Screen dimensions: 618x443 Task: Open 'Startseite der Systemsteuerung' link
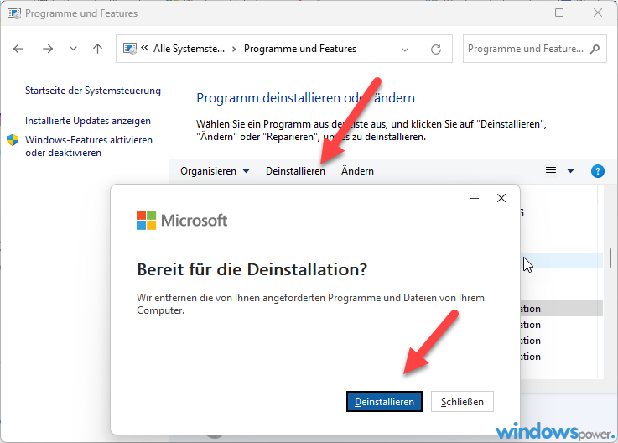pos(93,91)
